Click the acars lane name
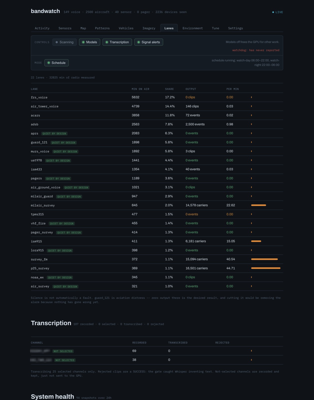The height and width of the screenshot is (400, 314). [35, 115]
